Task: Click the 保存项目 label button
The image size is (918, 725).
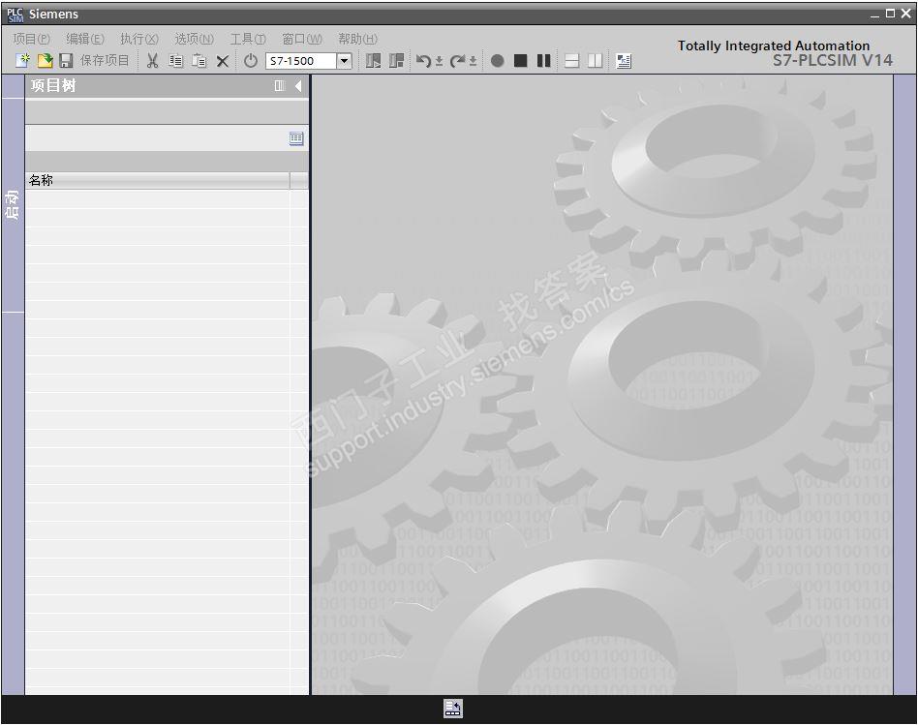Action: pos(105,60)
